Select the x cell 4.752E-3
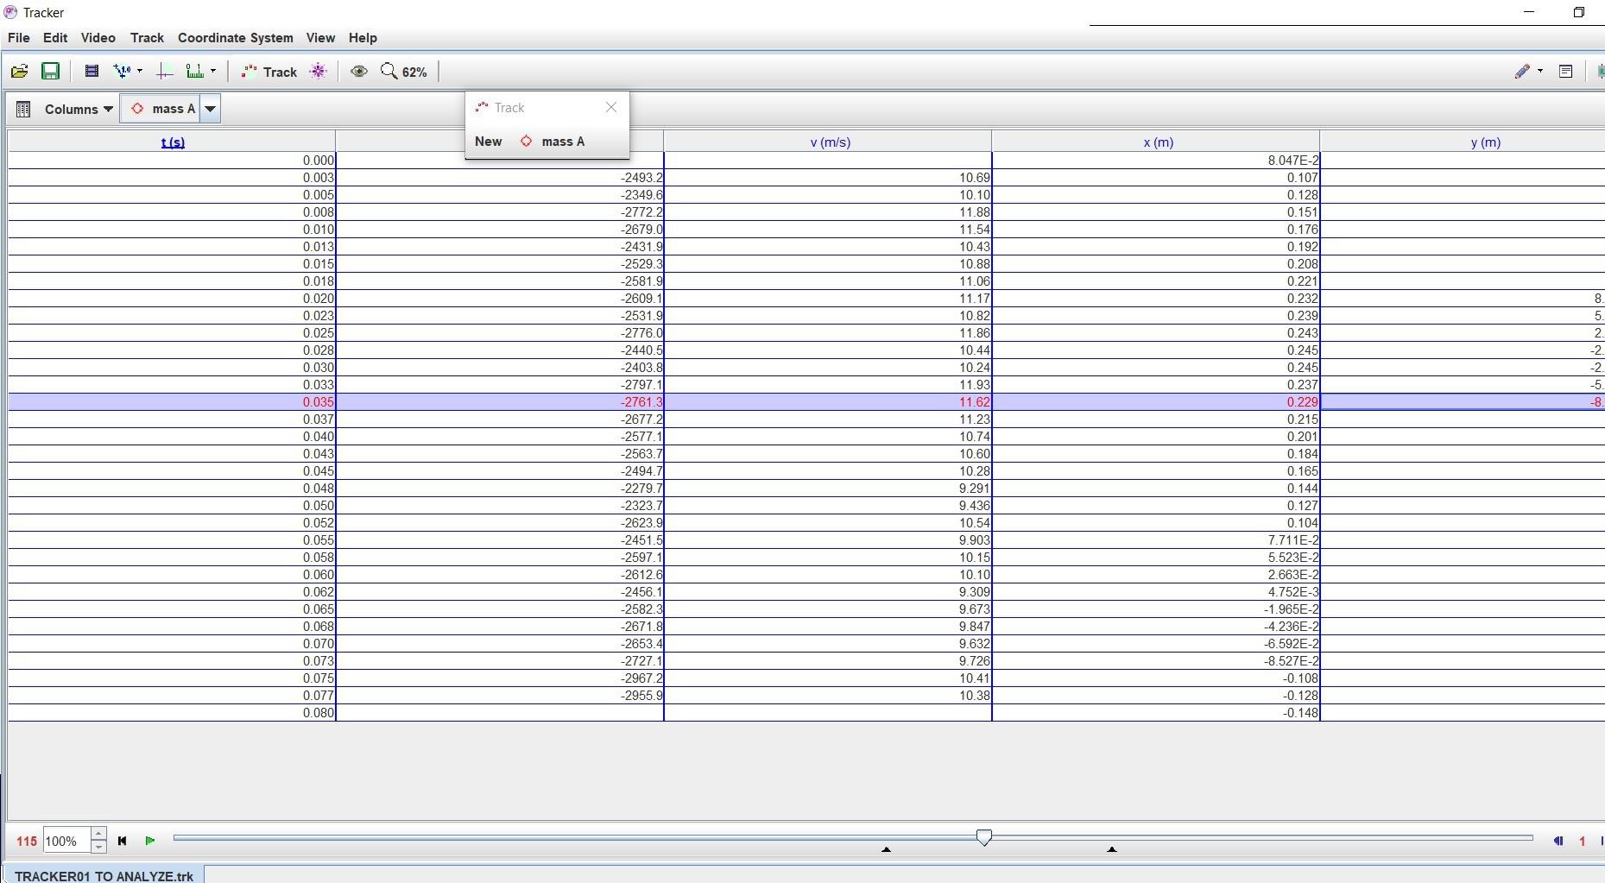This screenshot has width=1605, height=883. [1156, 592]
